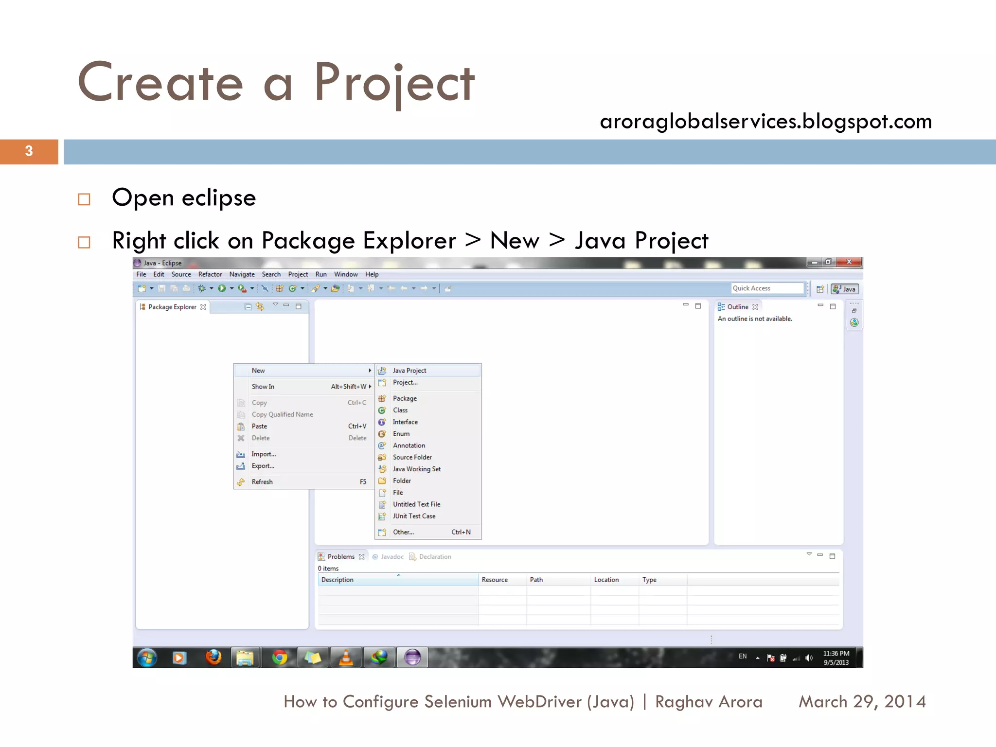Sort by Resource column header

502,580
